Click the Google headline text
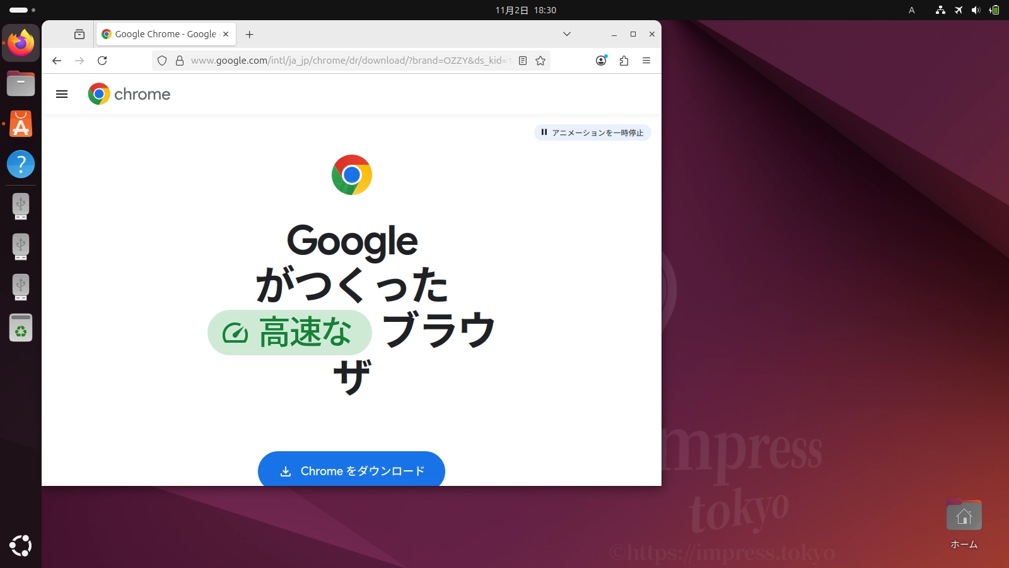Viewport: 1009px width, 568px height. point(352,241)
